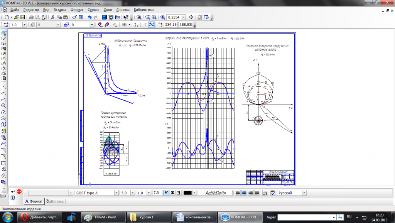395x223 pixels.
Task: Open the 1.0 cursor step dropdown
Action: tap(24, 25)
